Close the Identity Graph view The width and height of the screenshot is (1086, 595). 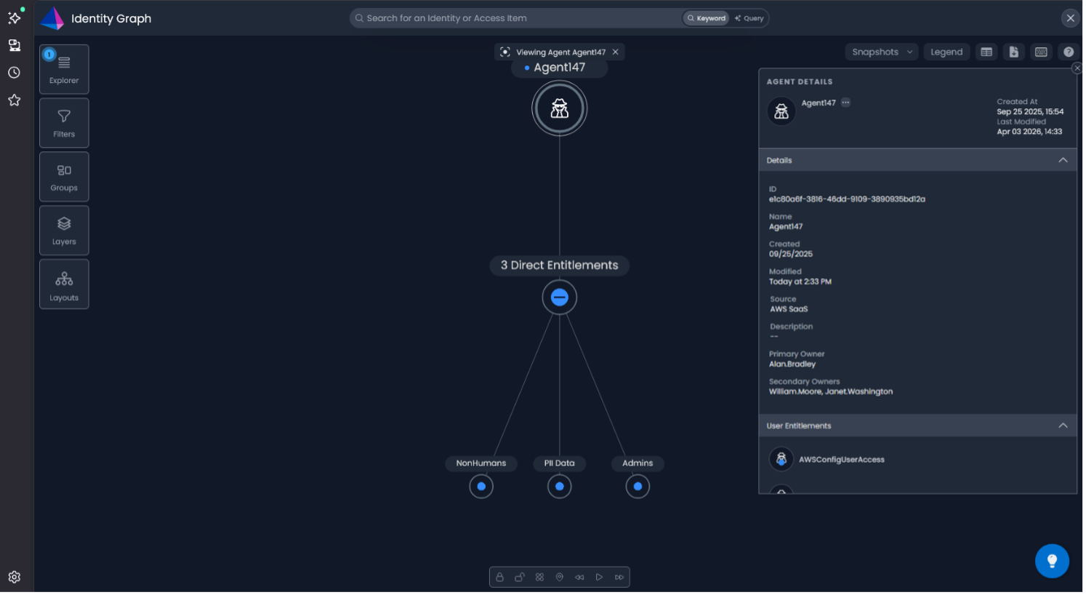point(1071,18)
